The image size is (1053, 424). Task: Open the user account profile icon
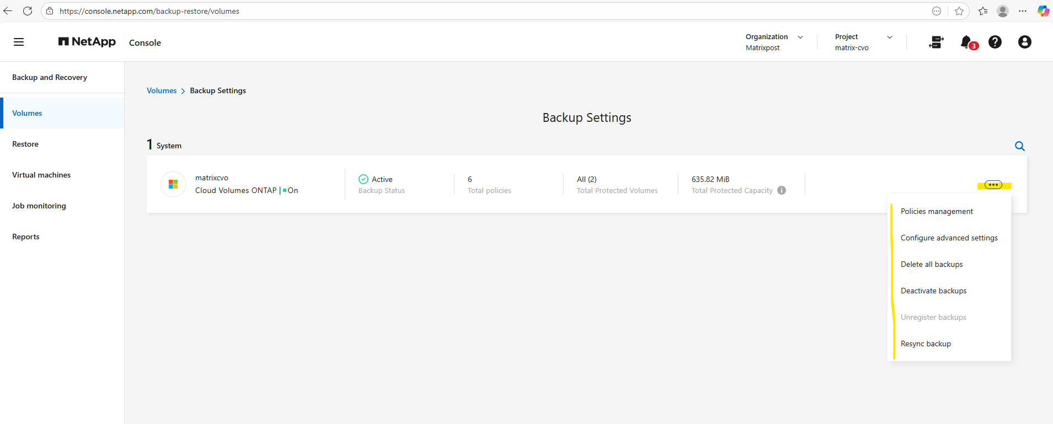tap(1024, 42)
